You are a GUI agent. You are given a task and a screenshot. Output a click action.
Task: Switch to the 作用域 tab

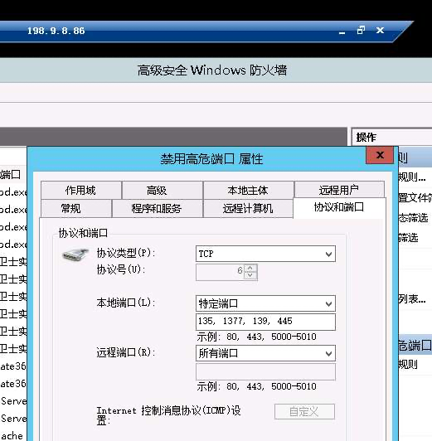tap(81, 191)
